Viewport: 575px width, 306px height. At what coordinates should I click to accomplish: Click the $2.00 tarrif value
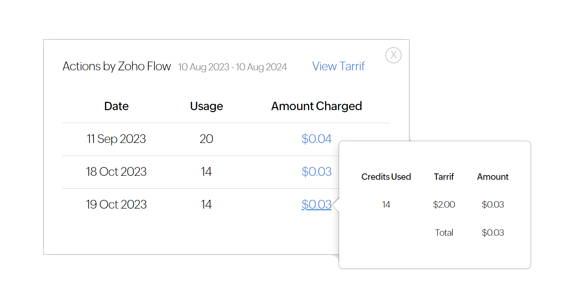(x=444, y=205)
